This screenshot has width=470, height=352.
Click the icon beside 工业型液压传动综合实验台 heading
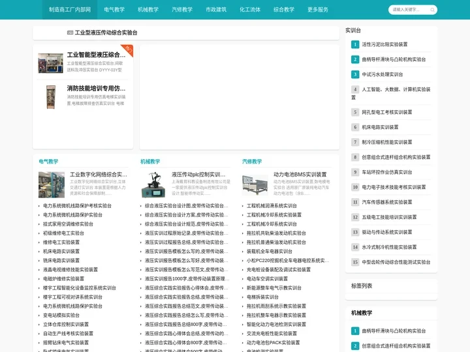coord(70,33)
